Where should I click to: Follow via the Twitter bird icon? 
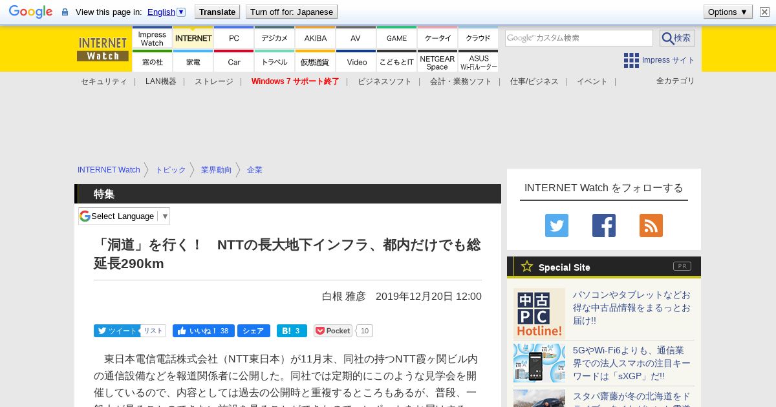pos(557,225)
